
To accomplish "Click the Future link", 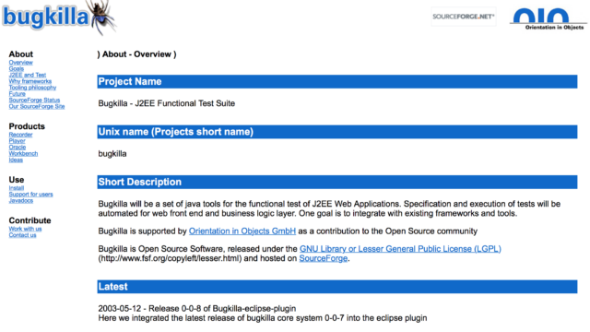I will (17, 94).
